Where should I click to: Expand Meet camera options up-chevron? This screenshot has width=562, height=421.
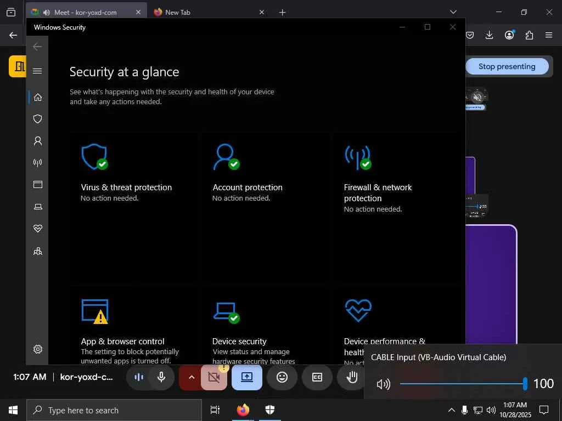click(x=191, y=377)
